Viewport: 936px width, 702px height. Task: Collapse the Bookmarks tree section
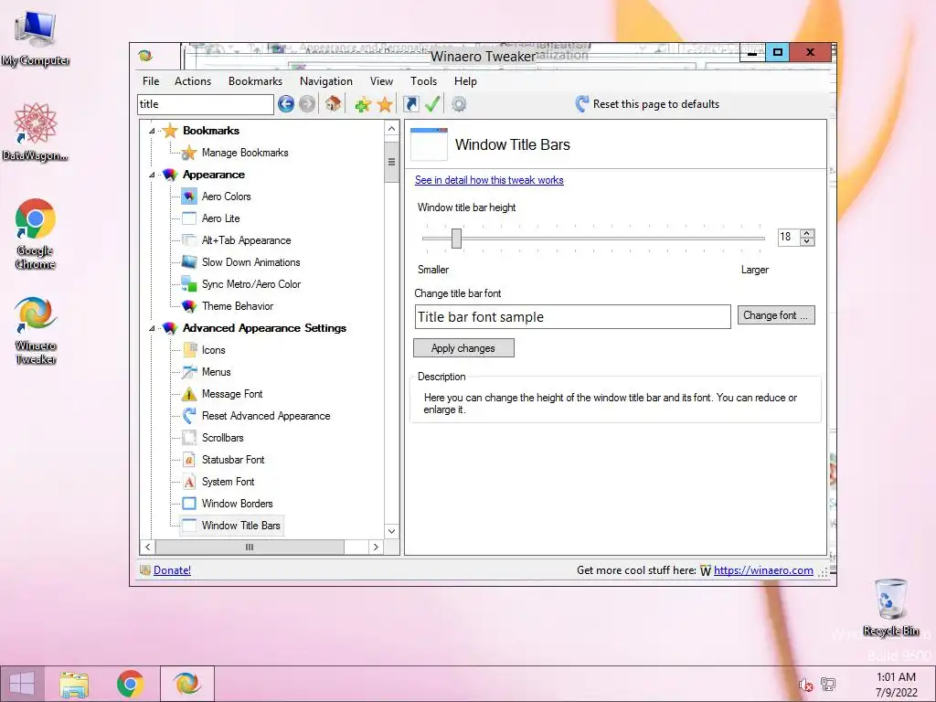tap(152, 131)
